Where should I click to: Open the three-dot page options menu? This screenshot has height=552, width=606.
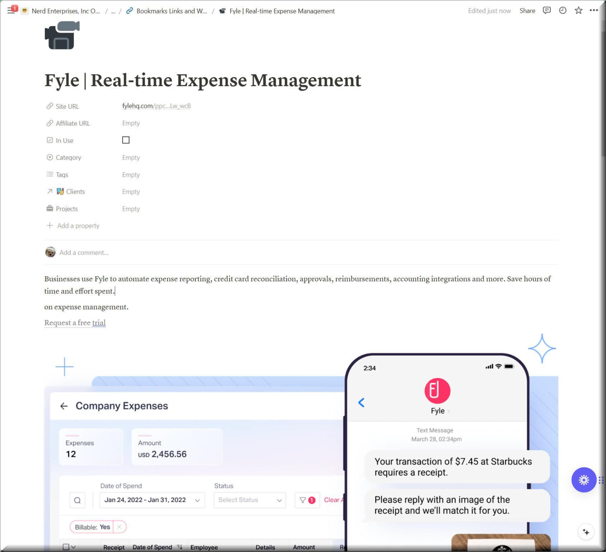[594, 10]
